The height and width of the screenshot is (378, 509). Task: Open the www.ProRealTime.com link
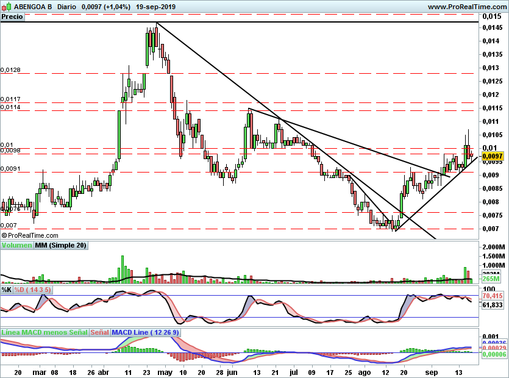pos(467,7)
